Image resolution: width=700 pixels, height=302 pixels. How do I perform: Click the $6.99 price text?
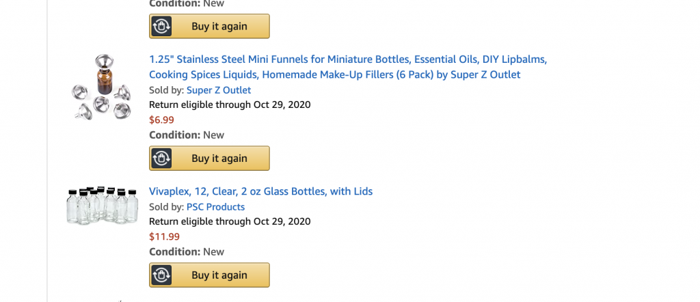(x=161, y=120)
